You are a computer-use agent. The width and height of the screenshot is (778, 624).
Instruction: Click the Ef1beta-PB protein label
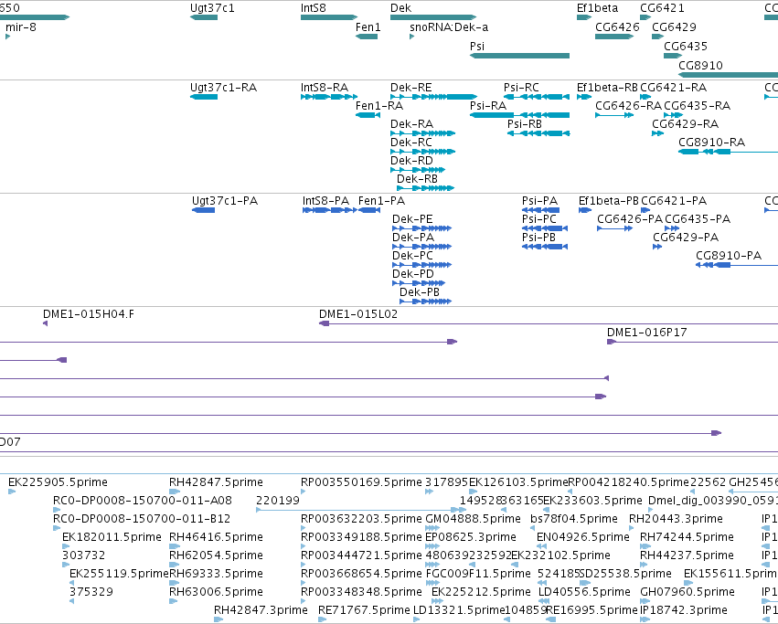[609, 201]
